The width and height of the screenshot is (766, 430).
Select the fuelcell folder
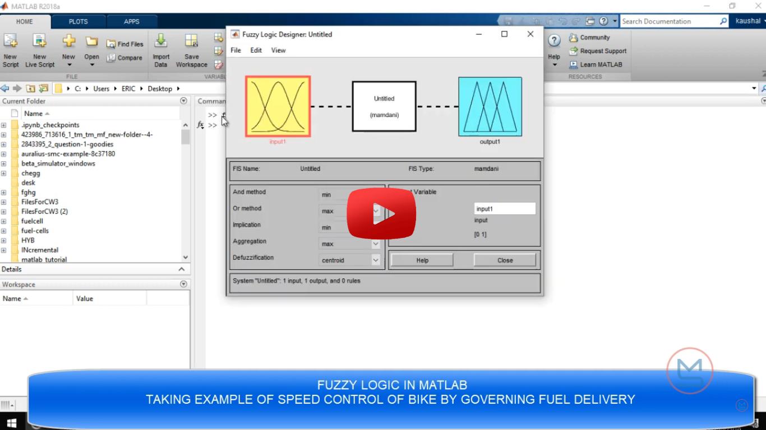tap(32, 221)
